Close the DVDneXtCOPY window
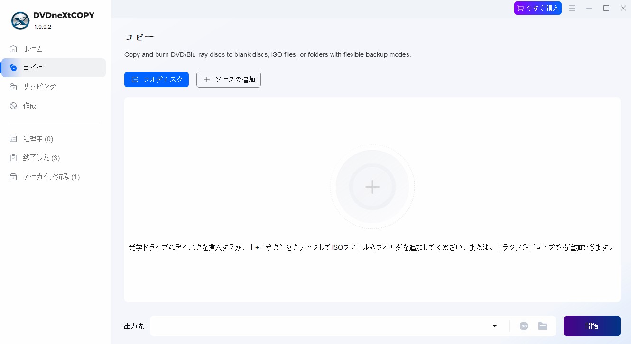631x344 pixels. (623, 8)
